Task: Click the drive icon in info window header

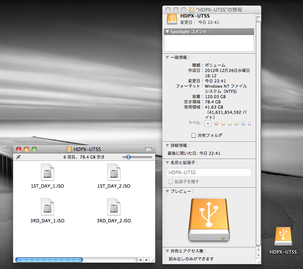Action: (x=172, y=19)
